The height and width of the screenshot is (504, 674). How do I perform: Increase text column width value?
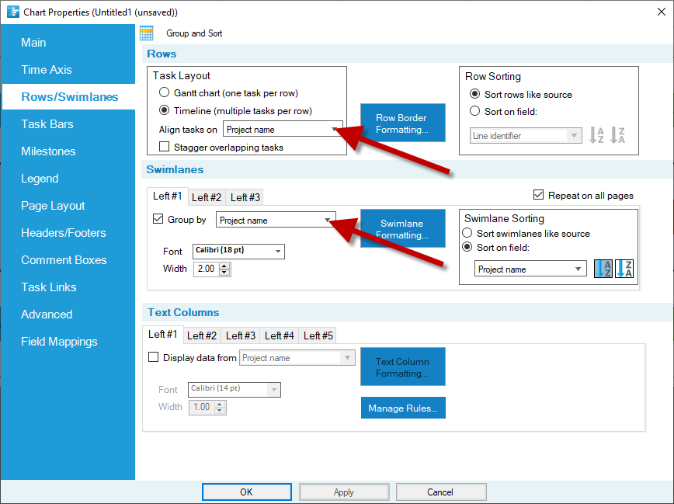coord(220,405)
